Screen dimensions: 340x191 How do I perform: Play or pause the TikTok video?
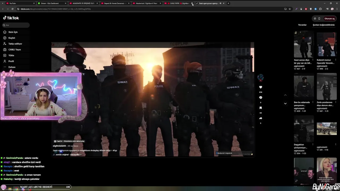coord(153,99)
